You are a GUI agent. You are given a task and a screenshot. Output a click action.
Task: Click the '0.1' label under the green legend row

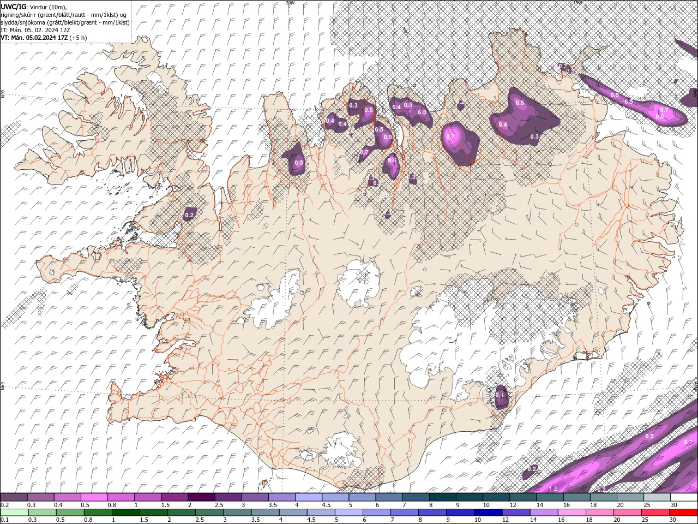[4, 520]
